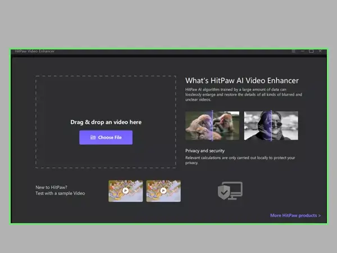Play the second sample video thumbnail
337x253 pixels.
163,191
